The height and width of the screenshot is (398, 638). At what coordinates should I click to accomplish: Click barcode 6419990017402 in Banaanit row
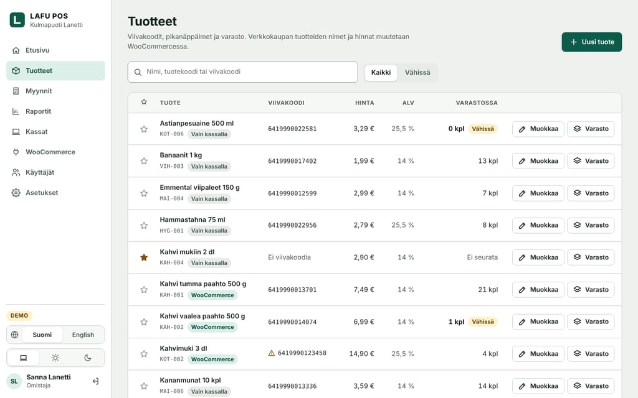pos(292,161)
